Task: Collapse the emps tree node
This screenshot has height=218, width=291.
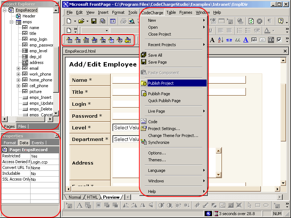Action: 12,22
